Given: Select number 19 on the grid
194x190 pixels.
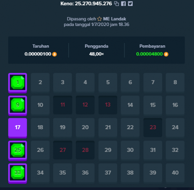Looking at the screenshot, I should (x=62, y=128).
